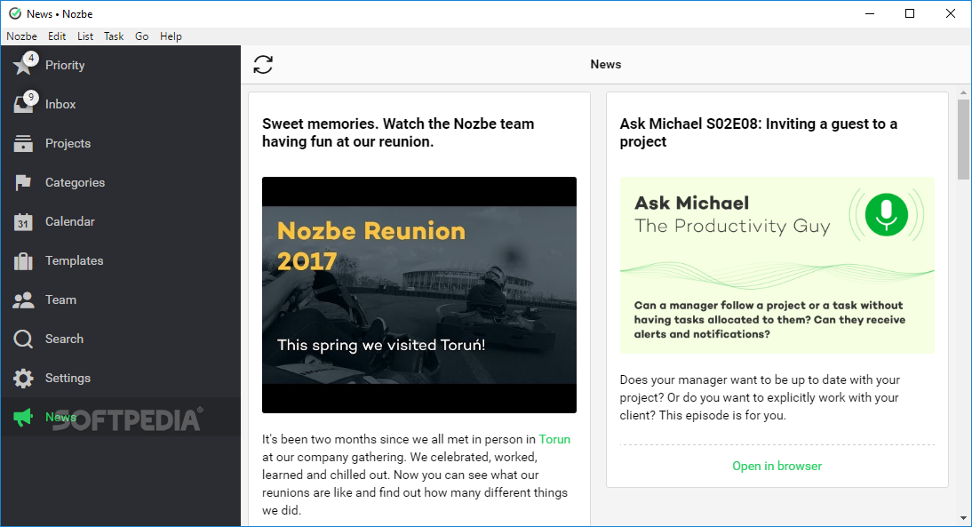972x527 pixels.
Task: Click the Ask Michael S02E08 headline
Action: click(758, 132)
